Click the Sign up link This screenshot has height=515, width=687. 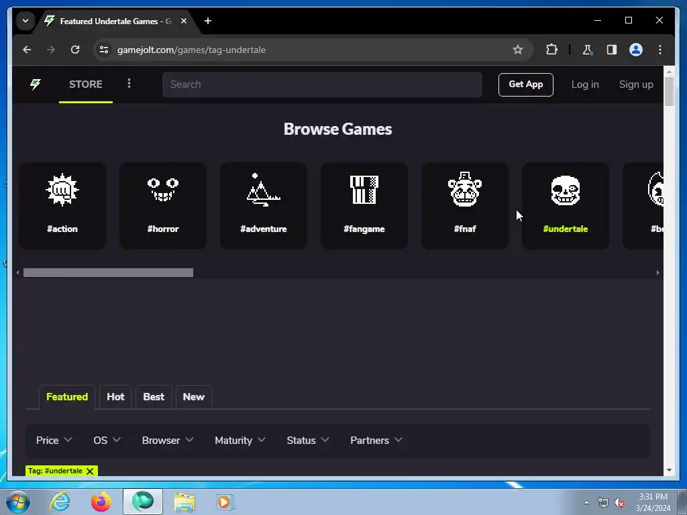click(x=636, y=84)
